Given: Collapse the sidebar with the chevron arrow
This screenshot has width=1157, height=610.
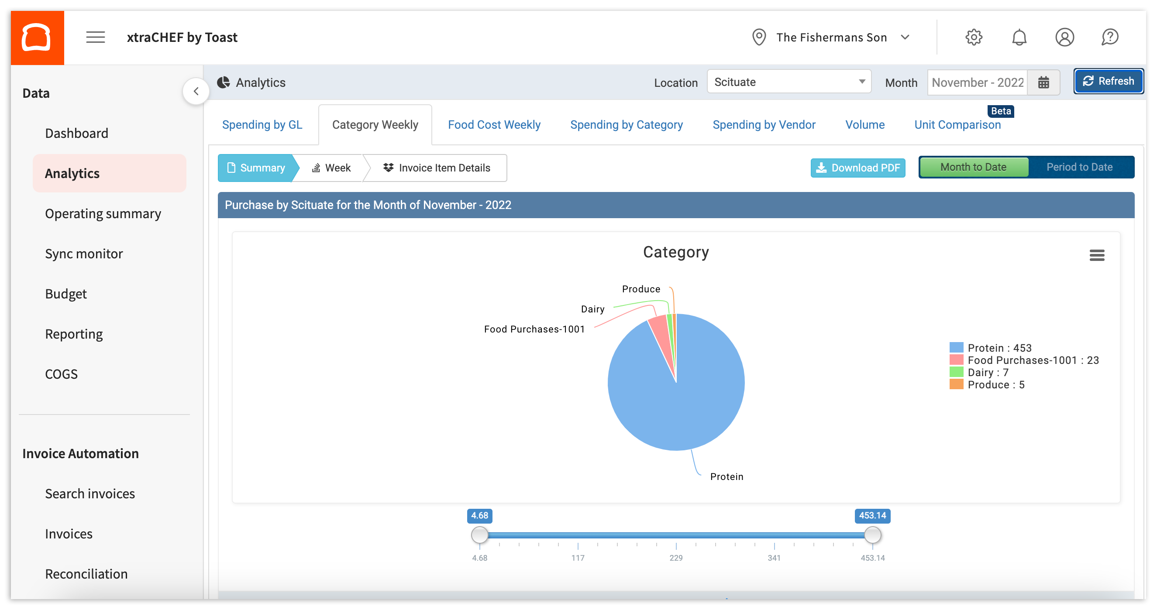Looking at the screenshot, I should coord(196,91).
